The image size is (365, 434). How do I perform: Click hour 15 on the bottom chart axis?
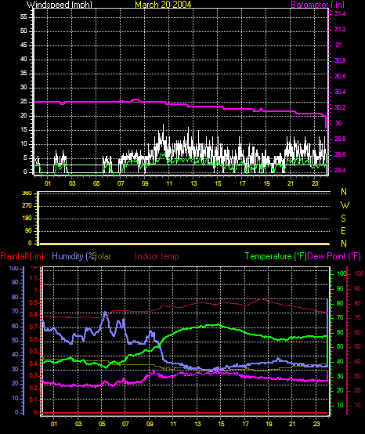[221, 424]
